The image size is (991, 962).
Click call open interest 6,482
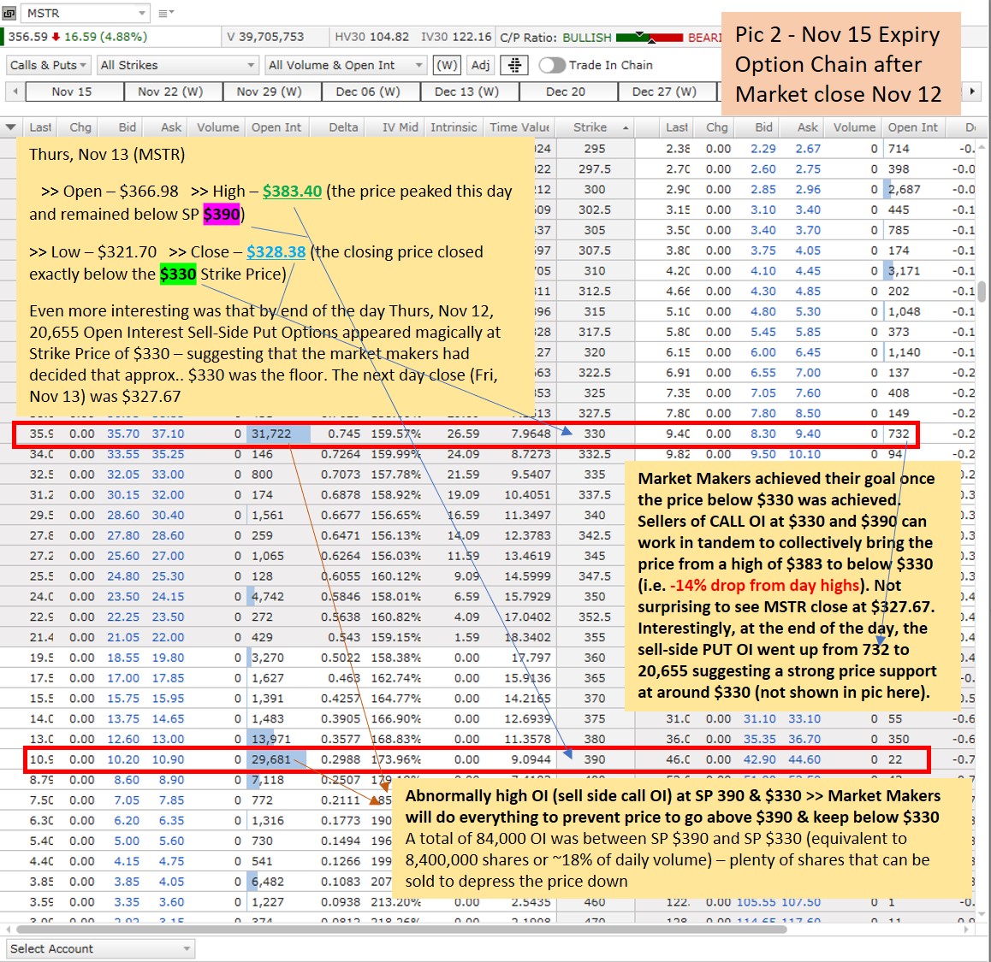pos(267,882)
